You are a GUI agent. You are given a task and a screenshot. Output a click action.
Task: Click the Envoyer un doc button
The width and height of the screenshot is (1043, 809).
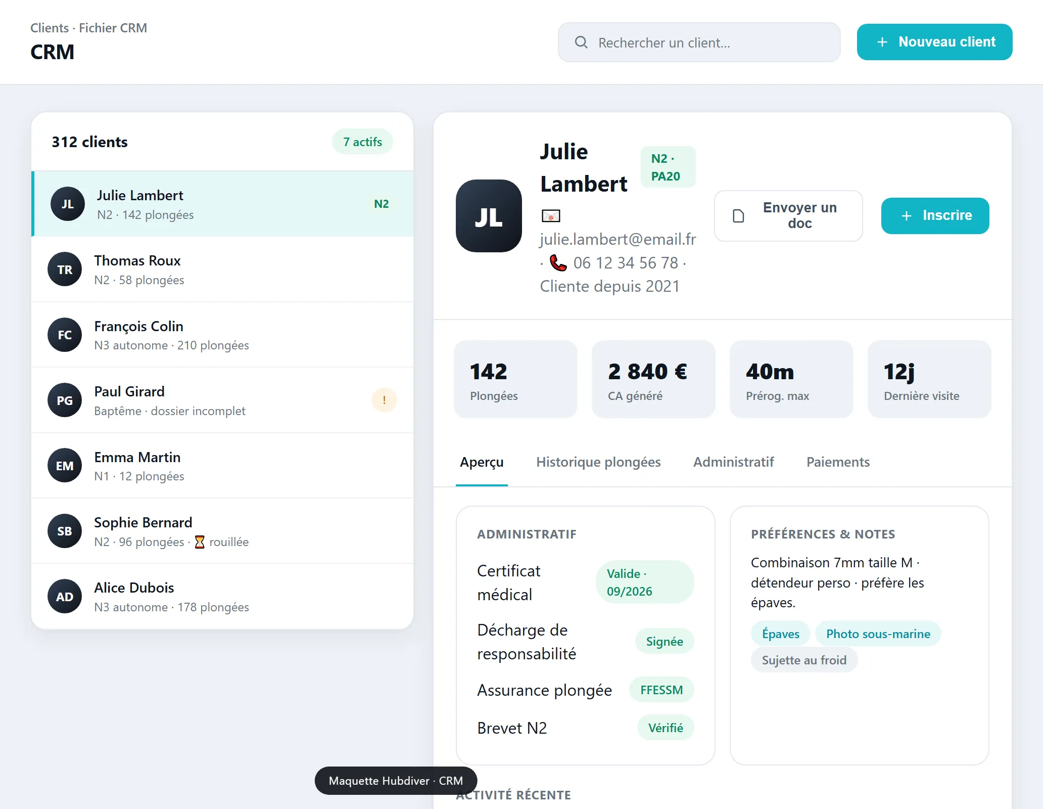click(x=788, y=216)
